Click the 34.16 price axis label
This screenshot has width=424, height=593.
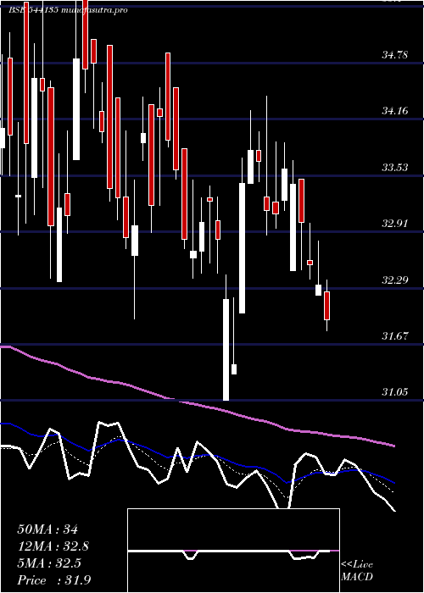[x=395, y=111]
